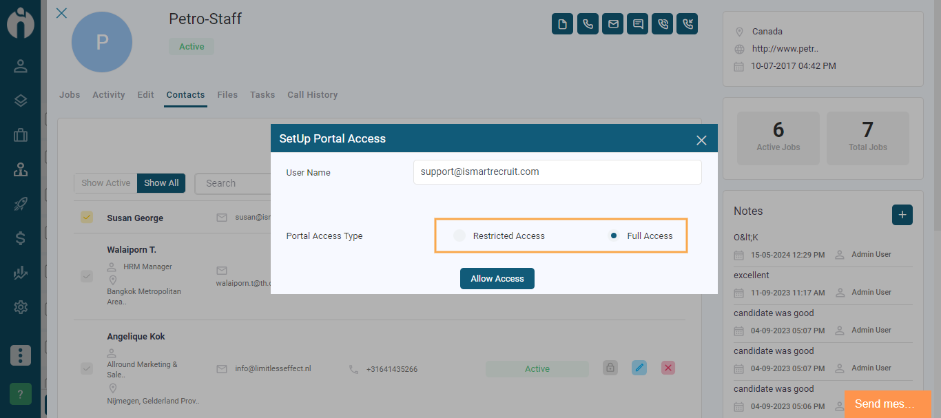Screen dimensions: 941x418
Task: Open the Call History tab
Action: [x=313, y=95]
